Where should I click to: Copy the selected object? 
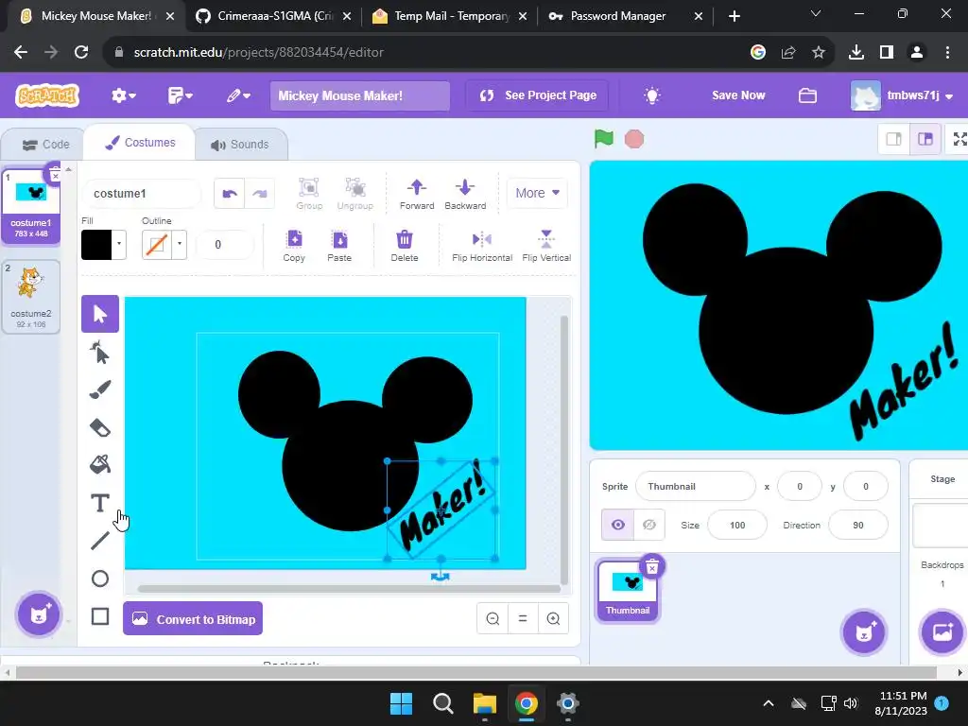(x=294, y=246)
